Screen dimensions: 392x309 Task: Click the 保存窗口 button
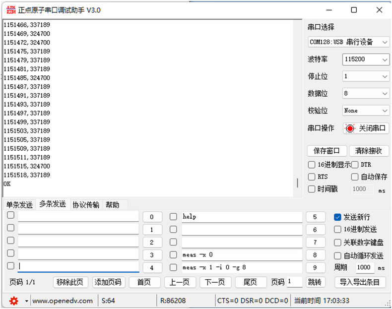point(327,151)
